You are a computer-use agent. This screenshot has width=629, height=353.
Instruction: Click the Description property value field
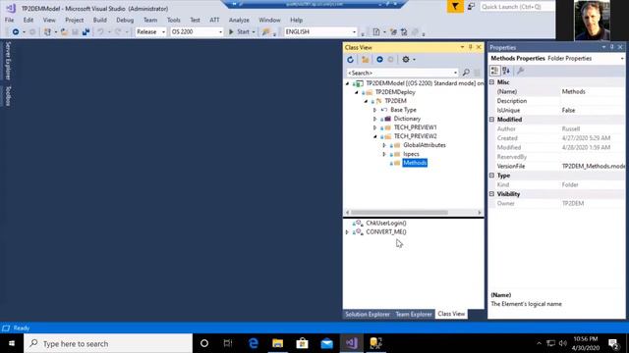pos(593,101)
